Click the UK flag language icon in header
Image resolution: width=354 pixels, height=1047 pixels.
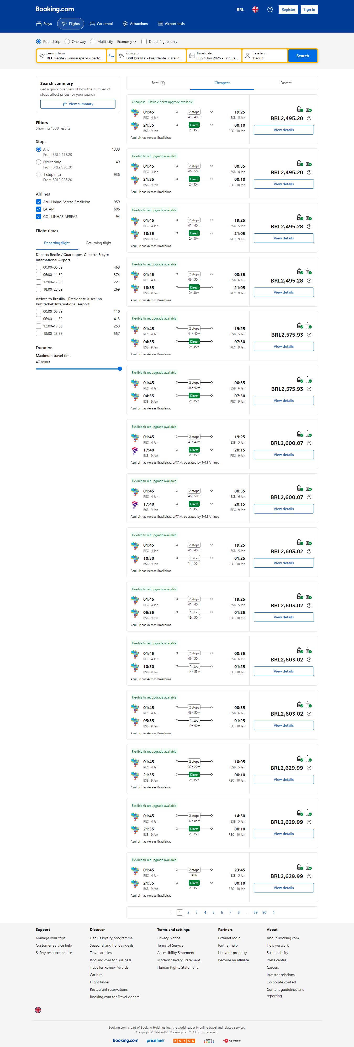255,9
